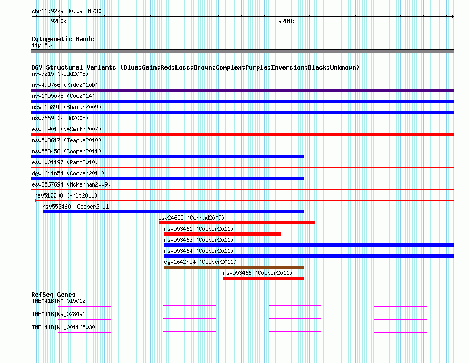Click the red esv32901 loss bar
The height and width of the screenshot is (363, 469).
point(242,134)
